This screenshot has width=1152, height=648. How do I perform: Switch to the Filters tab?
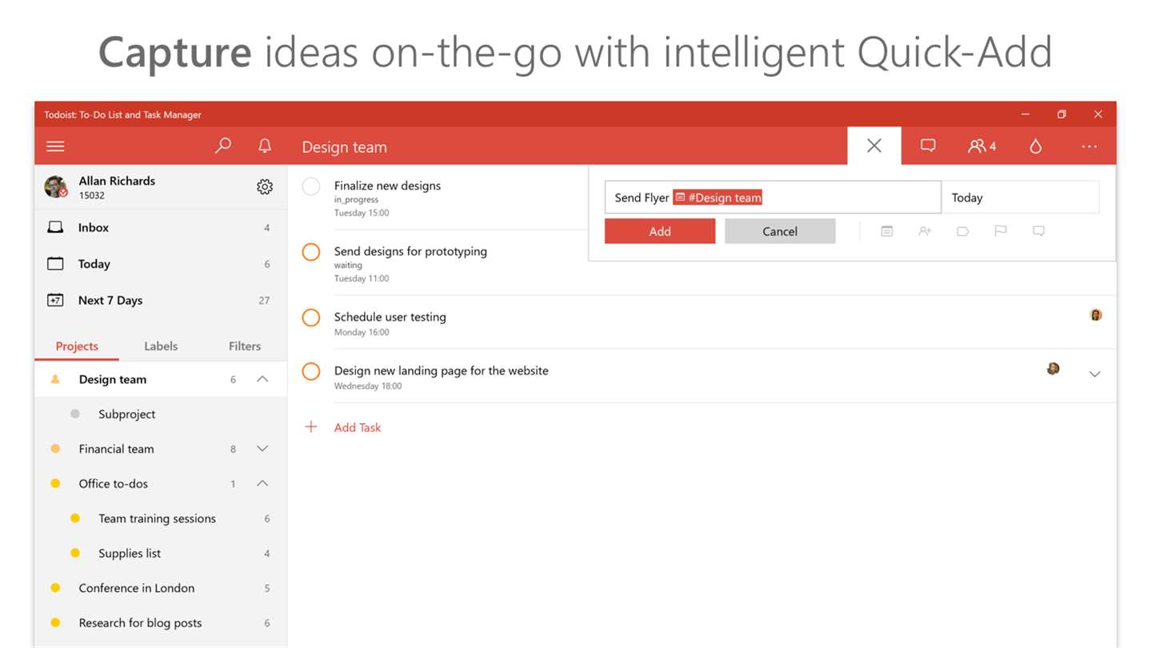245,346
